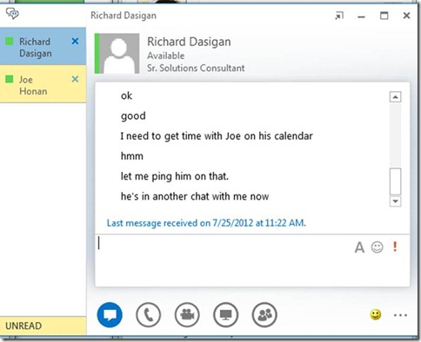
Task: Click the 'hmm' message
Action: pos(132,156)
